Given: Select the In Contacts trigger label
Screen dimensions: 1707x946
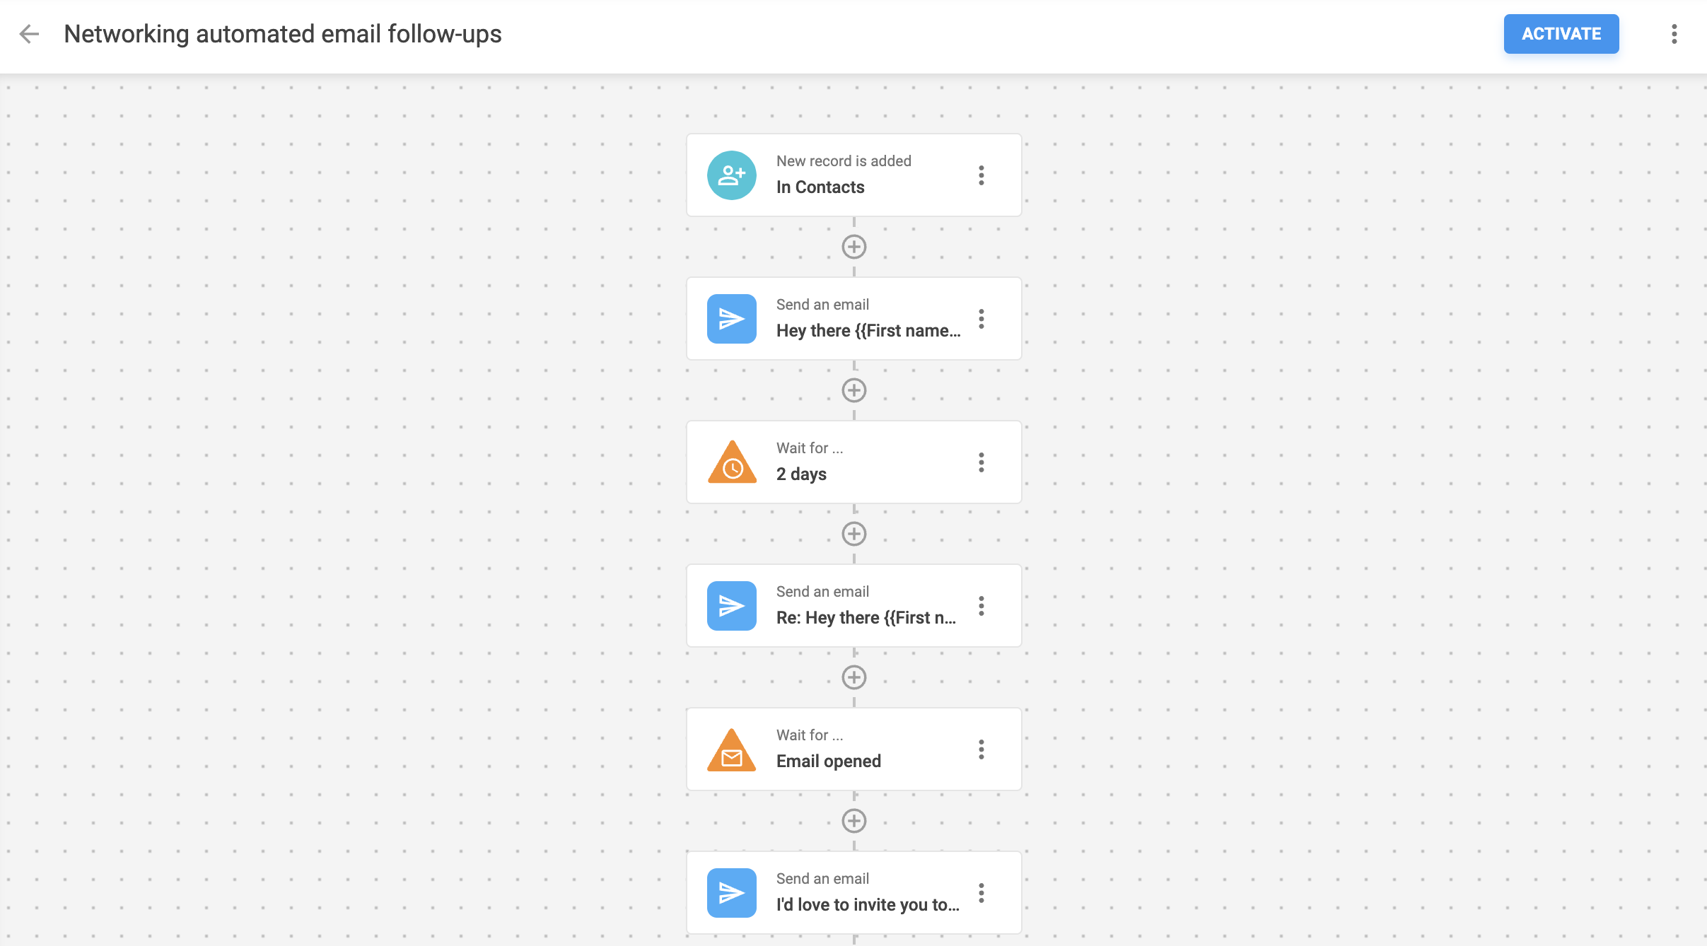Looking at the screenshot, I should coord(820,187).
